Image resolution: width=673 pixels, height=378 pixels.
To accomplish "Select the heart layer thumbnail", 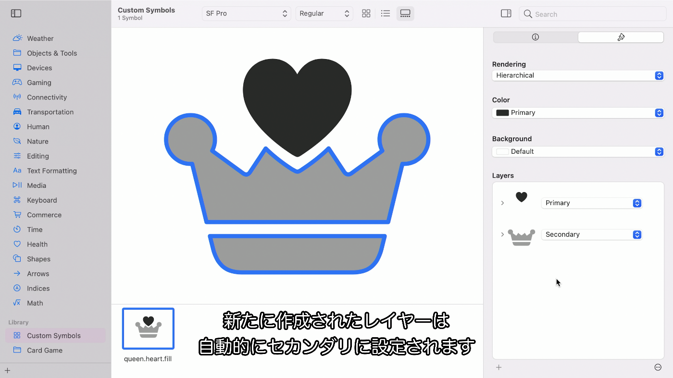I will (x=521, y=197).
